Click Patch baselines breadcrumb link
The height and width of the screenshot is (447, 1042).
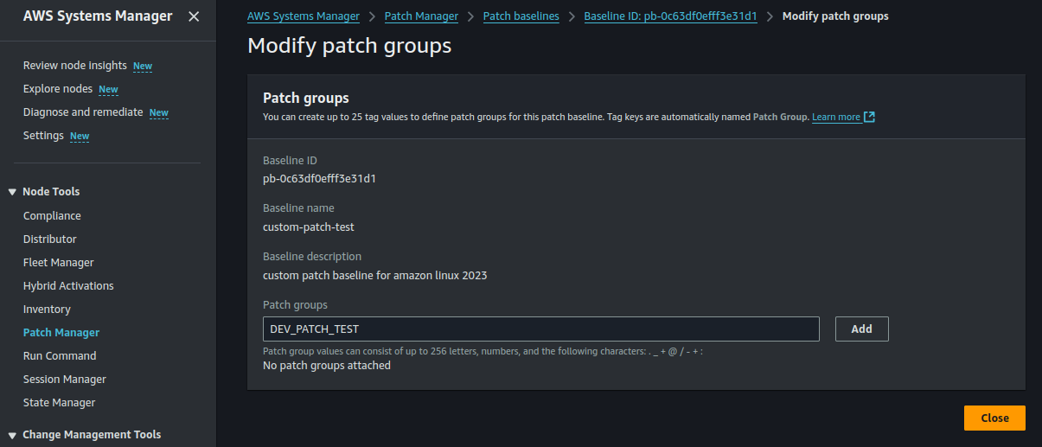click(x=521, y=16)
